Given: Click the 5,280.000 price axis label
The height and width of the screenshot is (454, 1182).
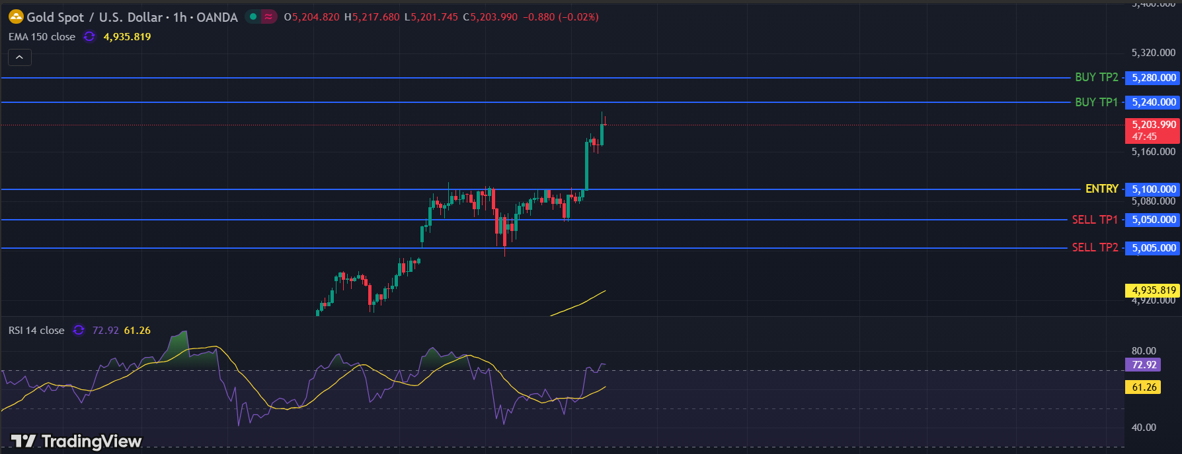Looking at the screenshot, I should [x=1153, y=78].
